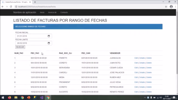The height and width of the screenshot is (100, 178).
Task: Open Chrome profile account icon
Action: point(171,7)
